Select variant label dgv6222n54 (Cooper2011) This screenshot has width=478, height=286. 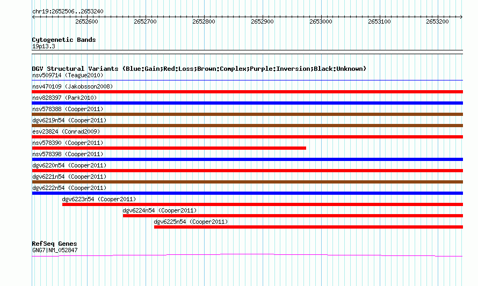pyautogui.click(x=69, y=188)
